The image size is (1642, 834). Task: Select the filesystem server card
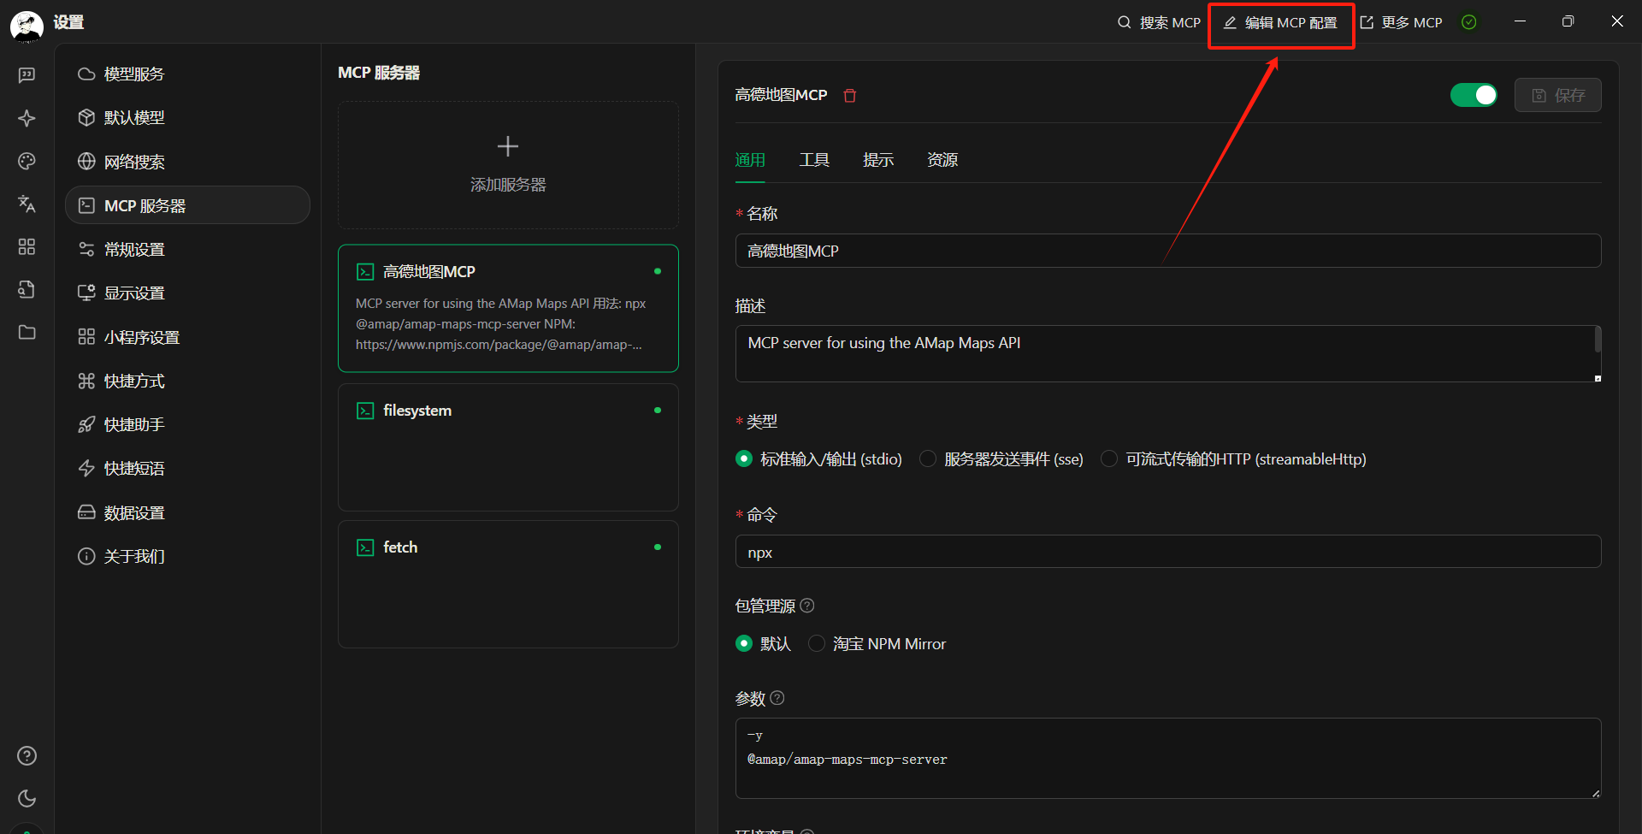click(508, 447)
